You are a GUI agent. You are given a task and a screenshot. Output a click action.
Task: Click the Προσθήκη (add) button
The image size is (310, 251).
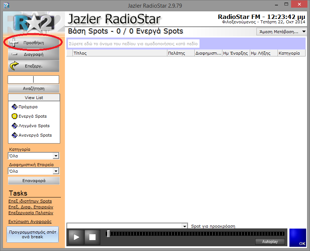point(34,43)
